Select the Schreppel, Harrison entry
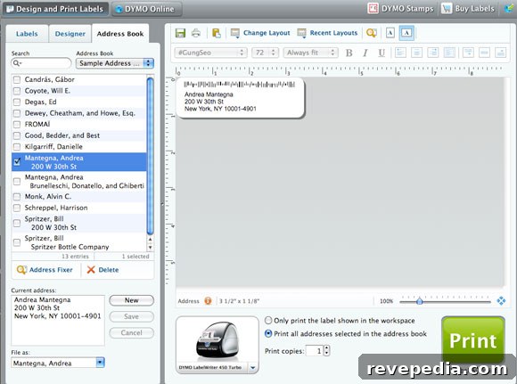 tap(78, 208)
